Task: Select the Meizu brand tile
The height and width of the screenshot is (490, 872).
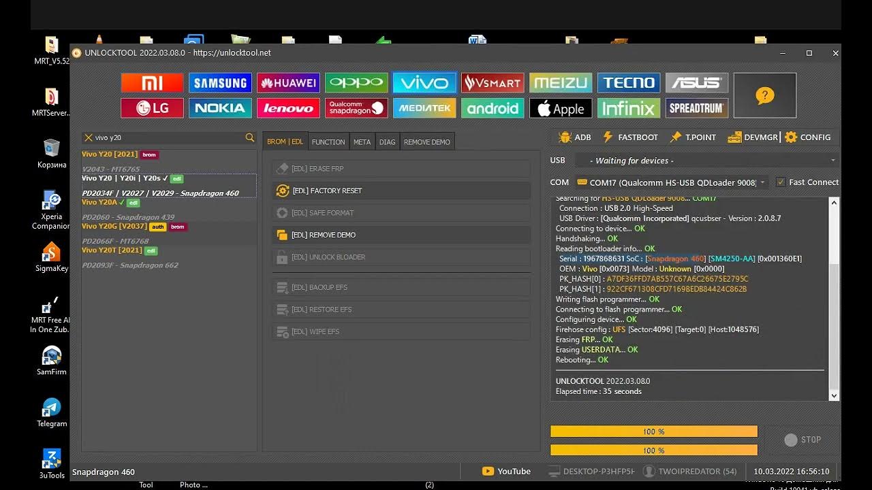Action: 561,83
